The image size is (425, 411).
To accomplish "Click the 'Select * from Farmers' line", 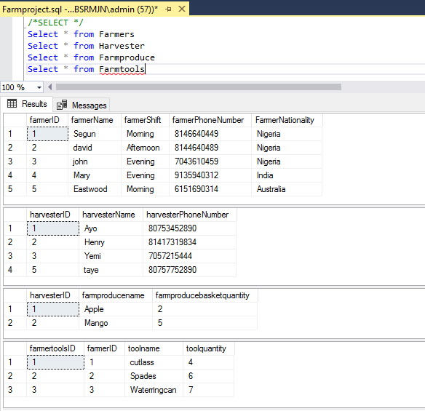I will tap(81, 34).
